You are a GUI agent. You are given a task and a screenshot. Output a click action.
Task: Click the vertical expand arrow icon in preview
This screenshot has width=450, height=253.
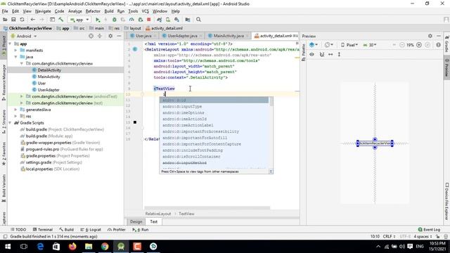(339, 54)
